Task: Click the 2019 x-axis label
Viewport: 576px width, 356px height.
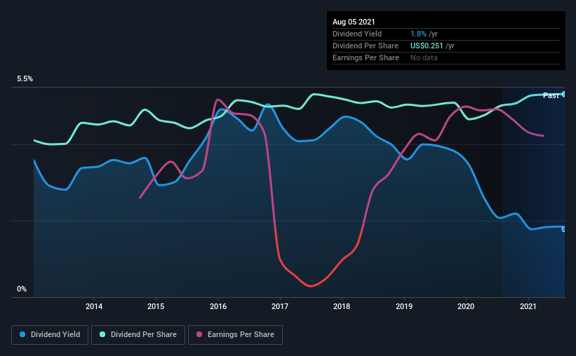Action: coord(404,306)
